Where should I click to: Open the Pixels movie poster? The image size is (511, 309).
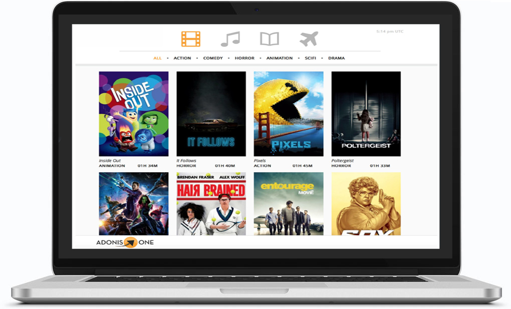(289, 114)
